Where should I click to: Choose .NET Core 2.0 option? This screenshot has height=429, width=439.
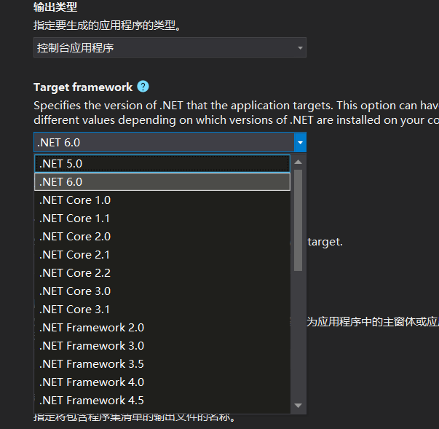162,236
